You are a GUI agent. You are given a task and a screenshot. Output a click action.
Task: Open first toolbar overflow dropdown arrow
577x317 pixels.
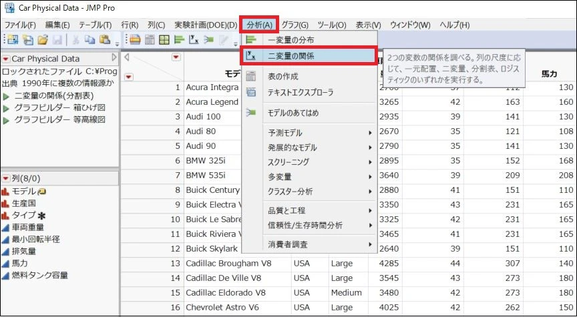pyautogui.click(x=117, y=44)
